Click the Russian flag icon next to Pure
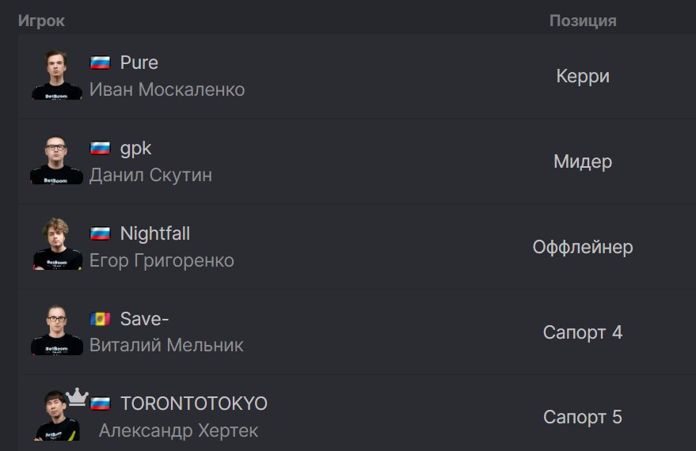 point(101,63)
